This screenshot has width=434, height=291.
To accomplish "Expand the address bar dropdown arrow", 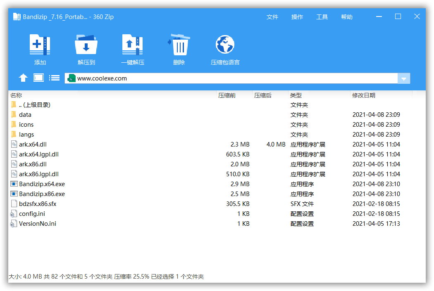I will [x=404, y=78].
